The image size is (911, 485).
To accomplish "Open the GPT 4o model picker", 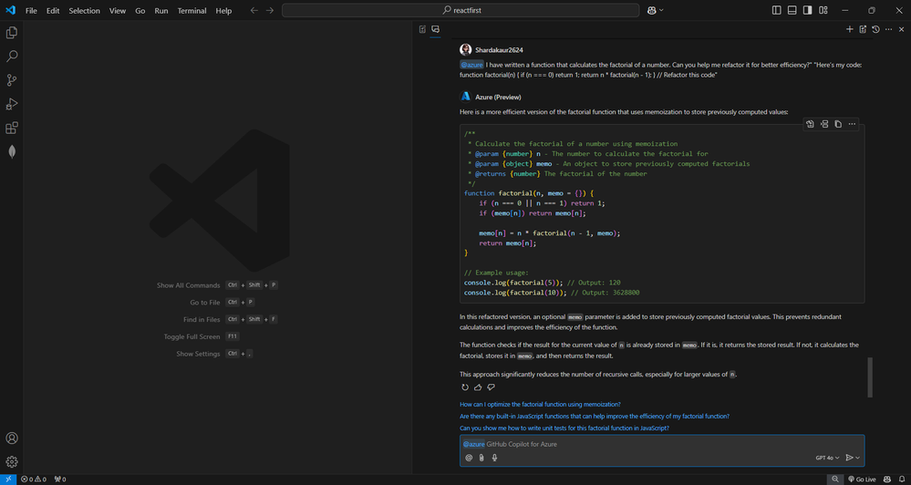I will click(827, 458).
